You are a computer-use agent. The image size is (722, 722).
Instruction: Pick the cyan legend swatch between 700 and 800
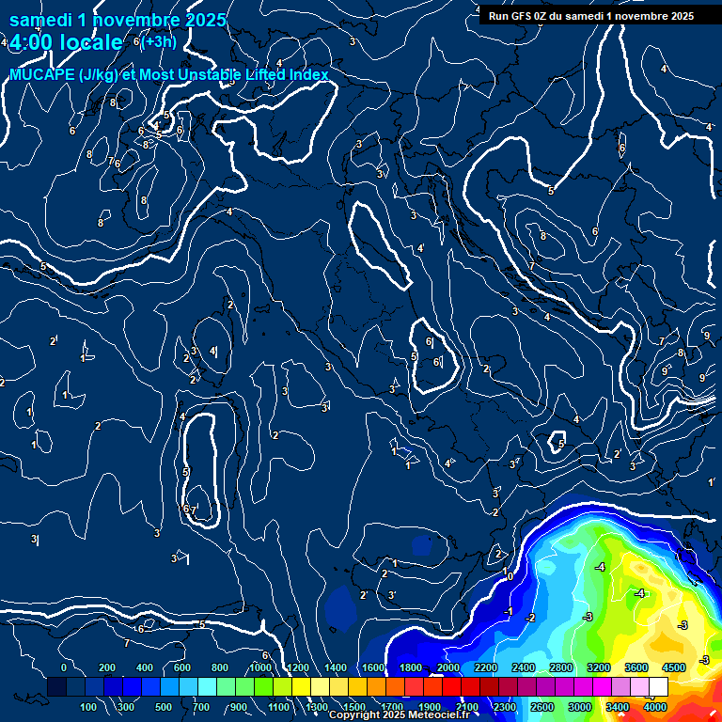[x=207, y=686]
